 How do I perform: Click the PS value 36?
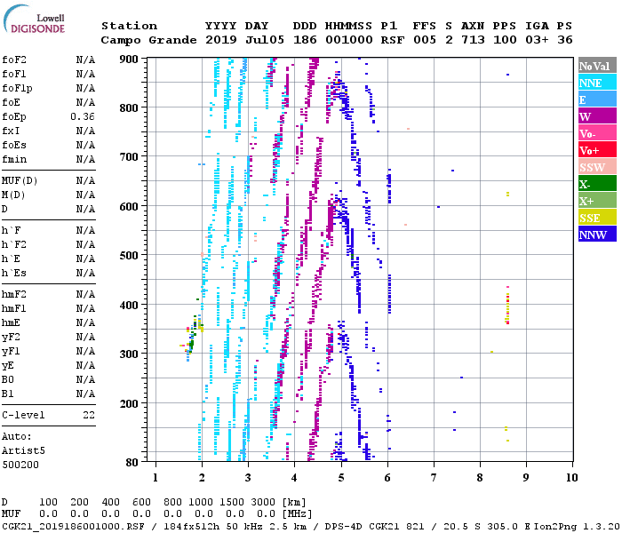point(565,40)
